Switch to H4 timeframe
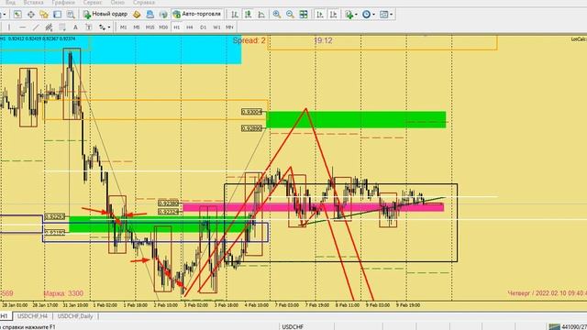 (x=190, y=27)
